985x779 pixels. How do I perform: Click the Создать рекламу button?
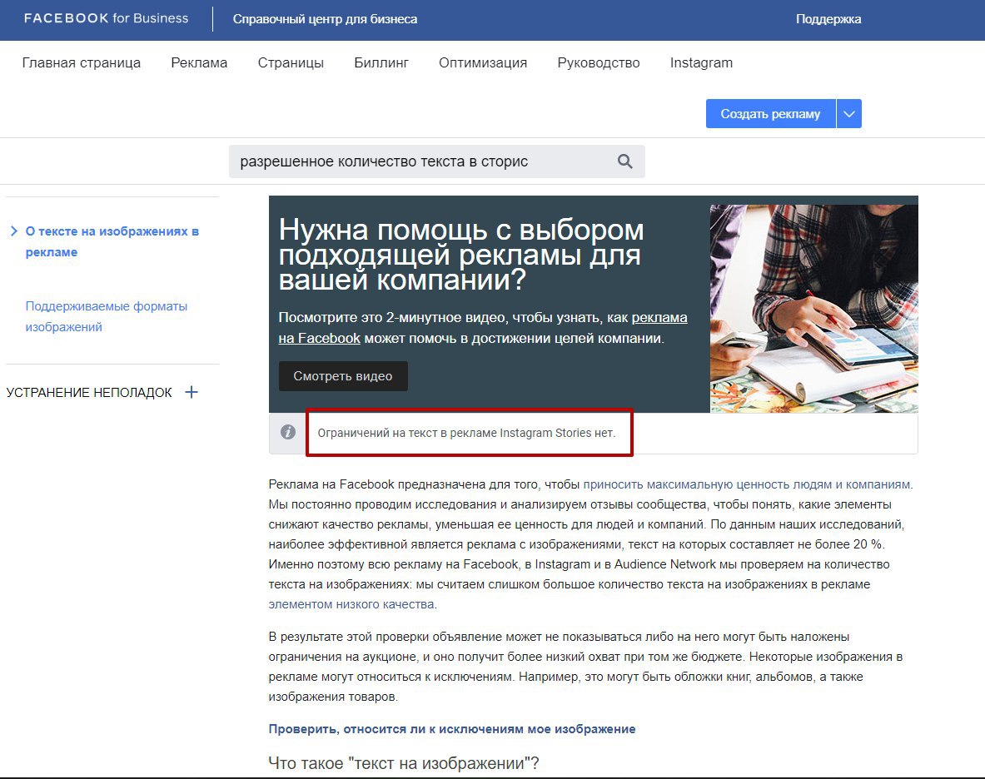[770, 114]
